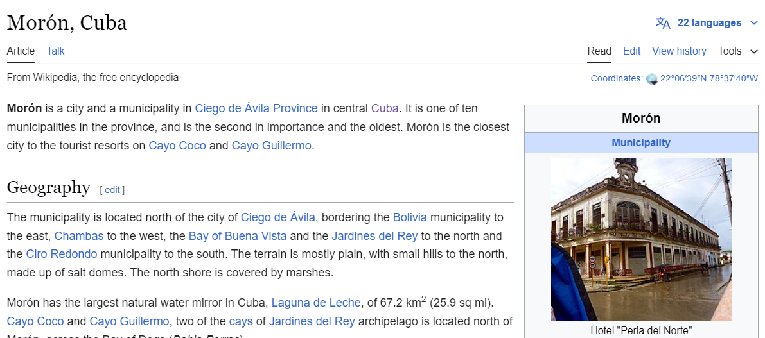Open the cays link

(242, 321)
